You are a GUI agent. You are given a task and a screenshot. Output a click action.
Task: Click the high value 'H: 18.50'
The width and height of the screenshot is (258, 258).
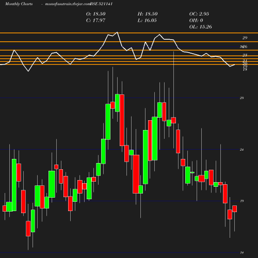pos(148,14)
